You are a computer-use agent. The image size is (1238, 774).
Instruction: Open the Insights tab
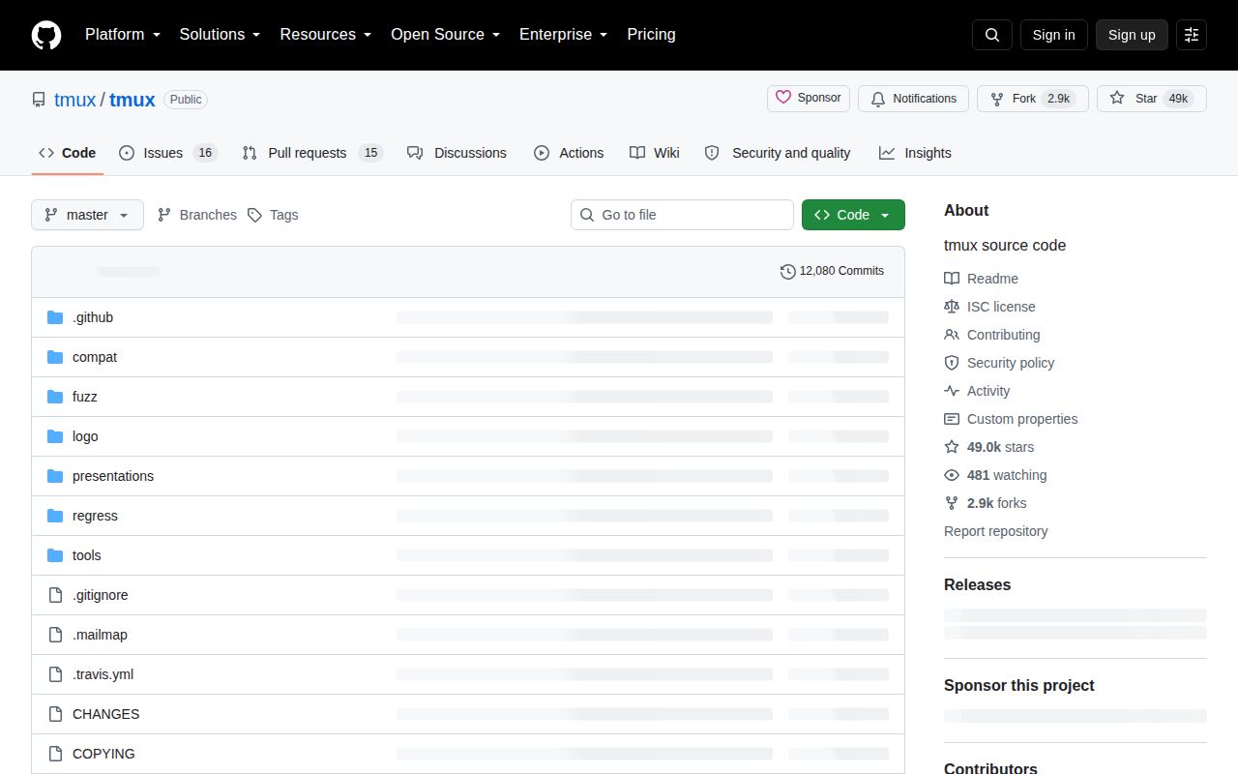coord(915,153)
